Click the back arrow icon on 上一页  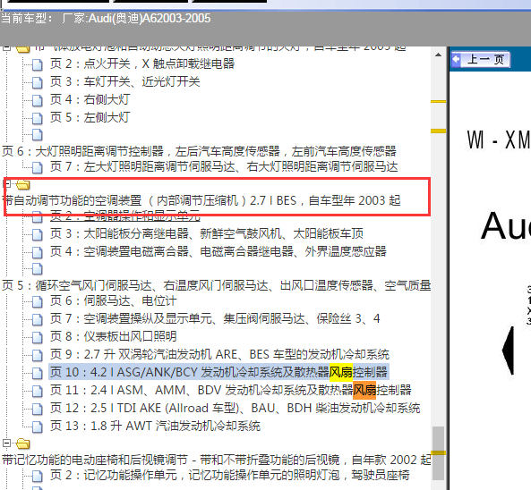tap(457, 60)
